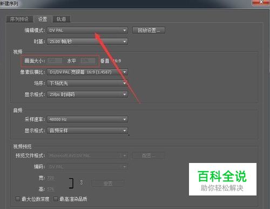The image size is (270, 209).
Task: Click the 重置 button
Action: (108, 184)
